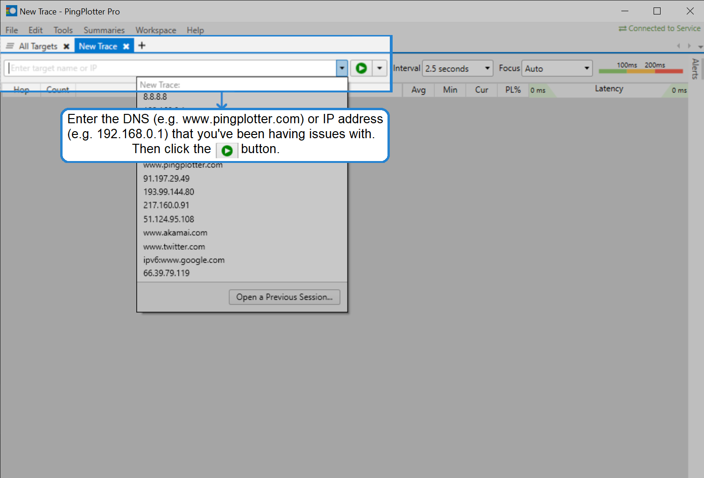Expand start options arrow beside play button
This screenshot has width=704, height=478.
380,68
